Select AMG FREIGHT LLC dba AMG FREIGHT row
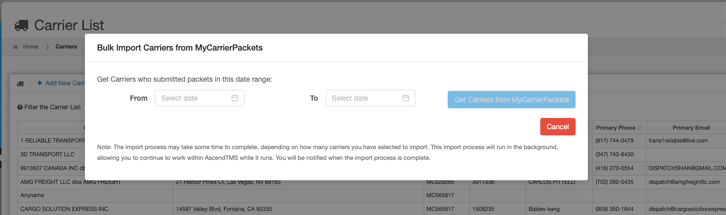Screen dimensions: 726x215 click(x=372, y=182)
